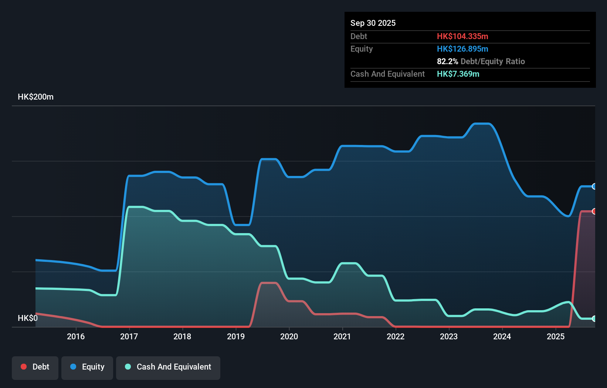The height and width of the screenshot is (388, 607).
Task: Select the blue Equity endpoint marker on chart
Action: pyautogui.click(x=594, y=186)
